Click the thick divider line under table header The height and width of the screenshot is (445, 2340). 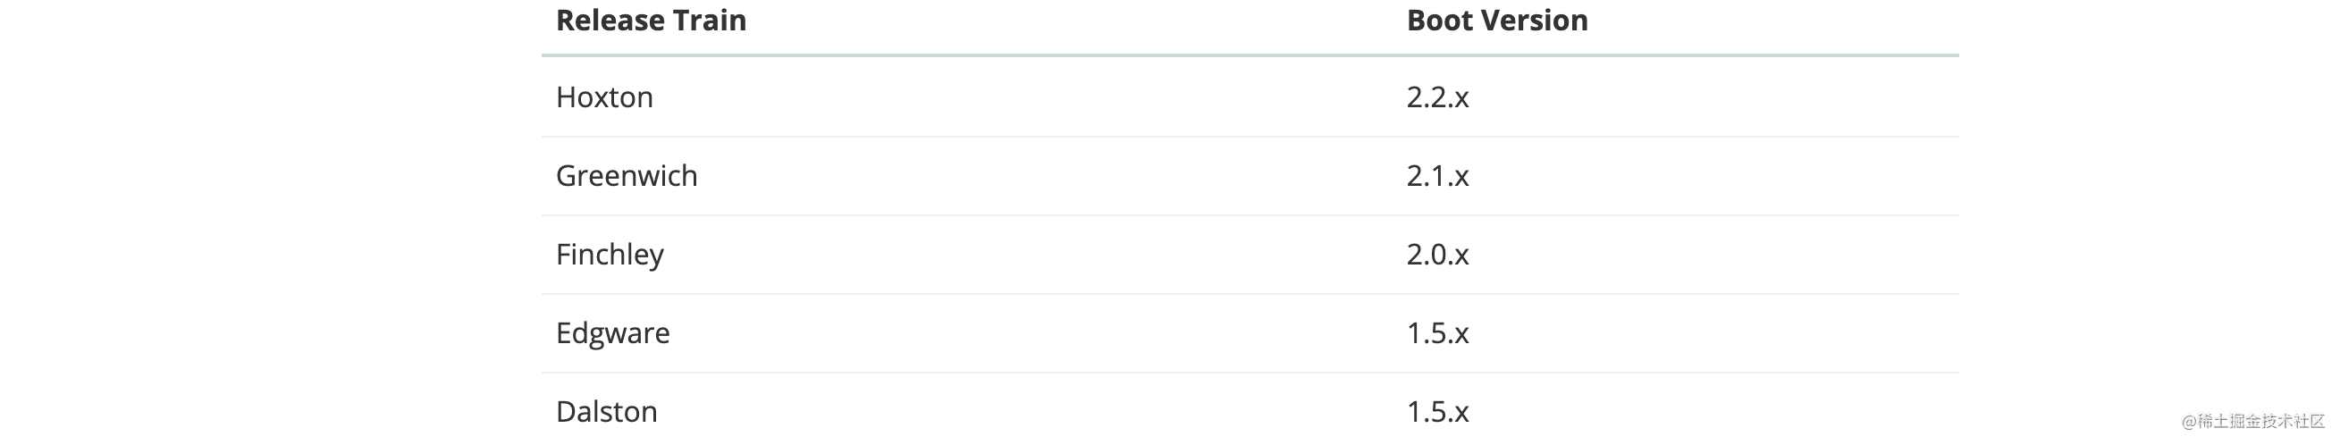(1250, 55)
